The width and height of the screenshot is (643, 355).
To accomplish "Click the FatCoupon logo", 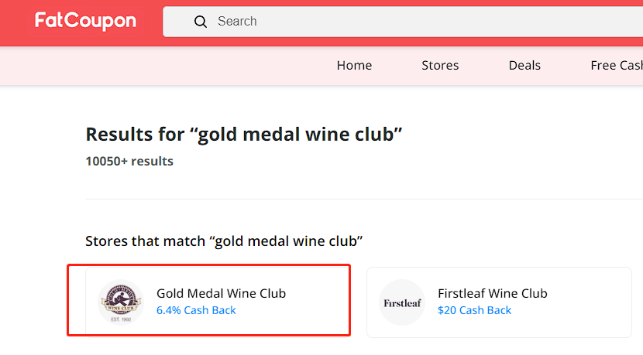I will tap(85, 20).
